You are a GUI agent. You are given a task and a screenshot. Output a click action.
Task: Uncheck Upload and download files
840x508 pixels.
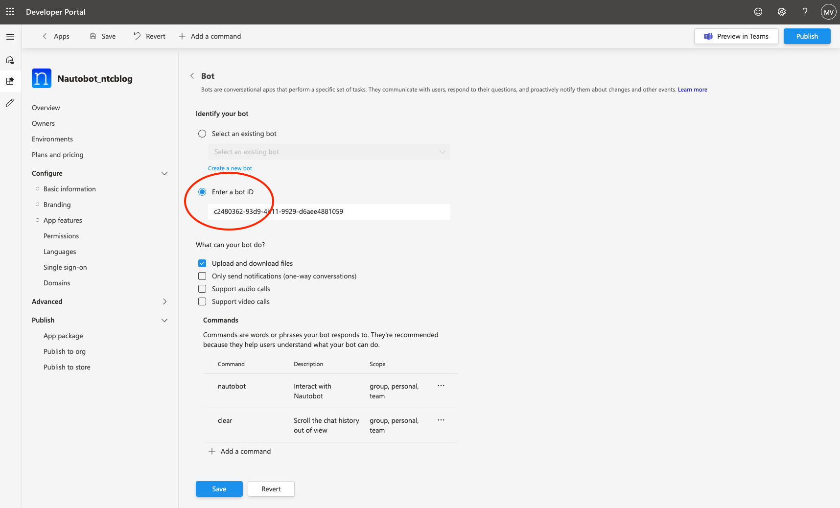pos(202,263)
